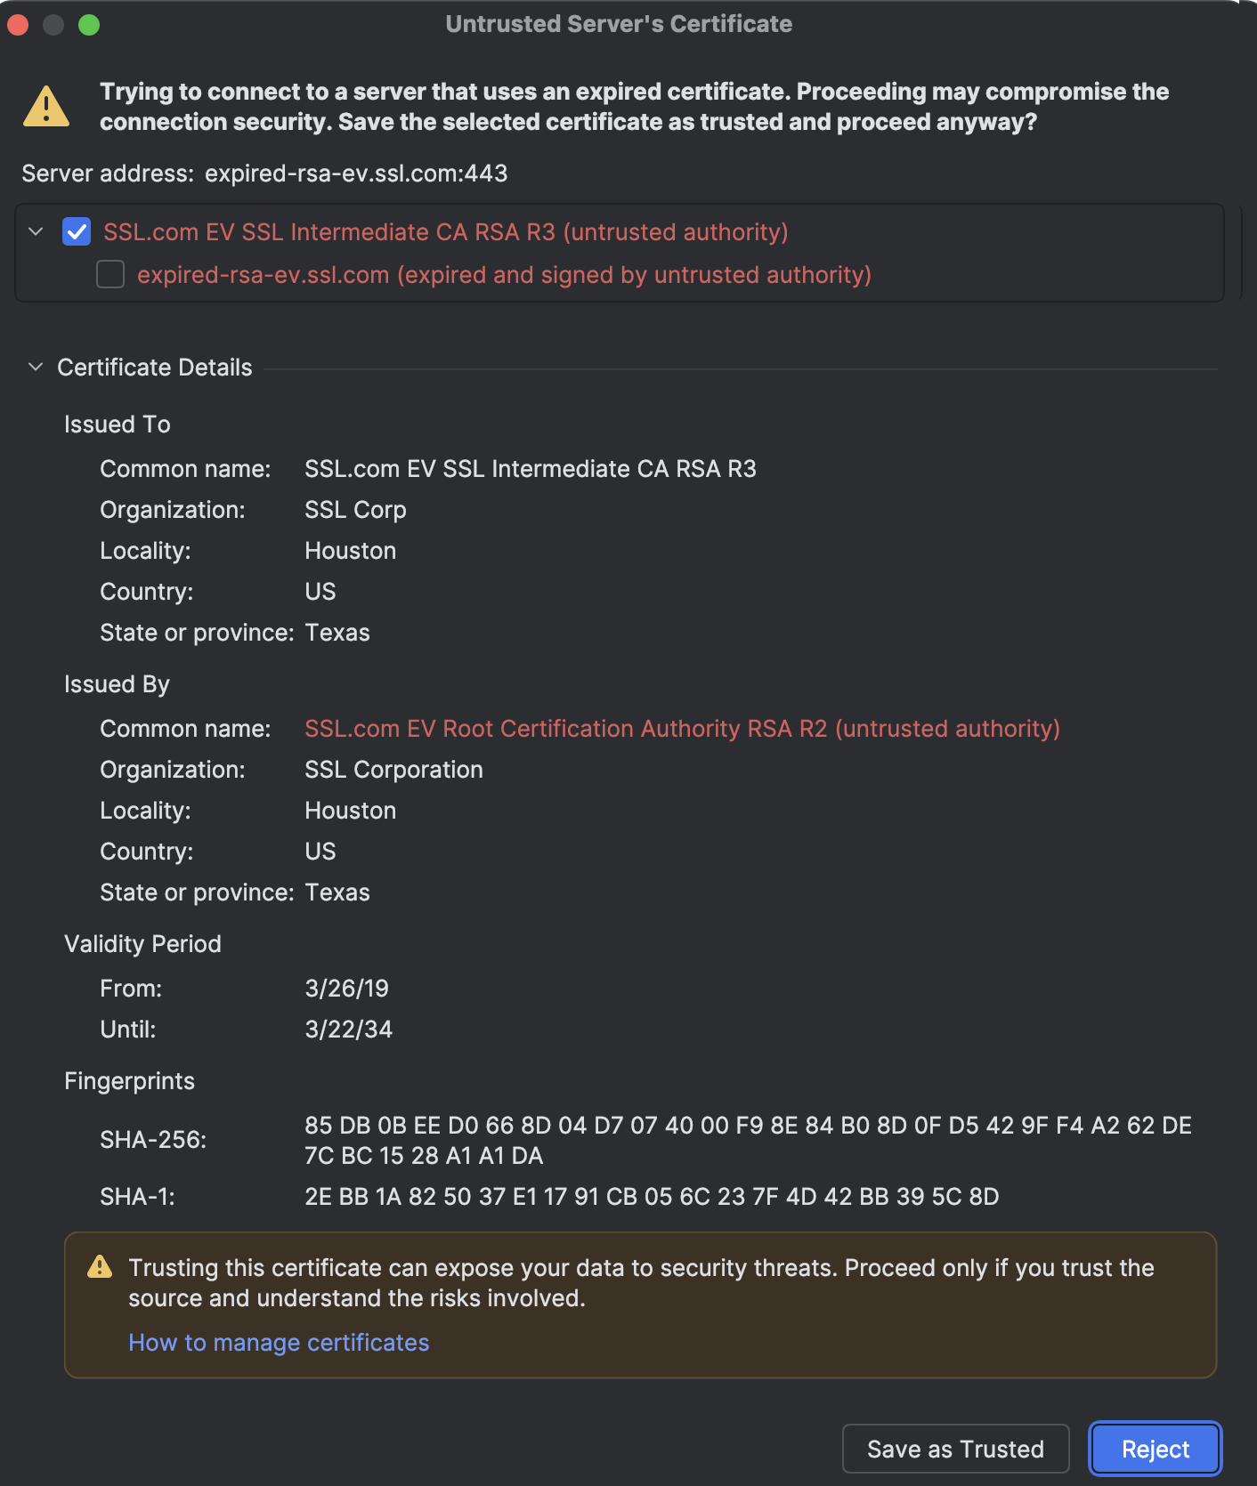Click the Certificate Details section heading
Viewport: 1257px width, 1486px height.
click(x=154, y=367)
